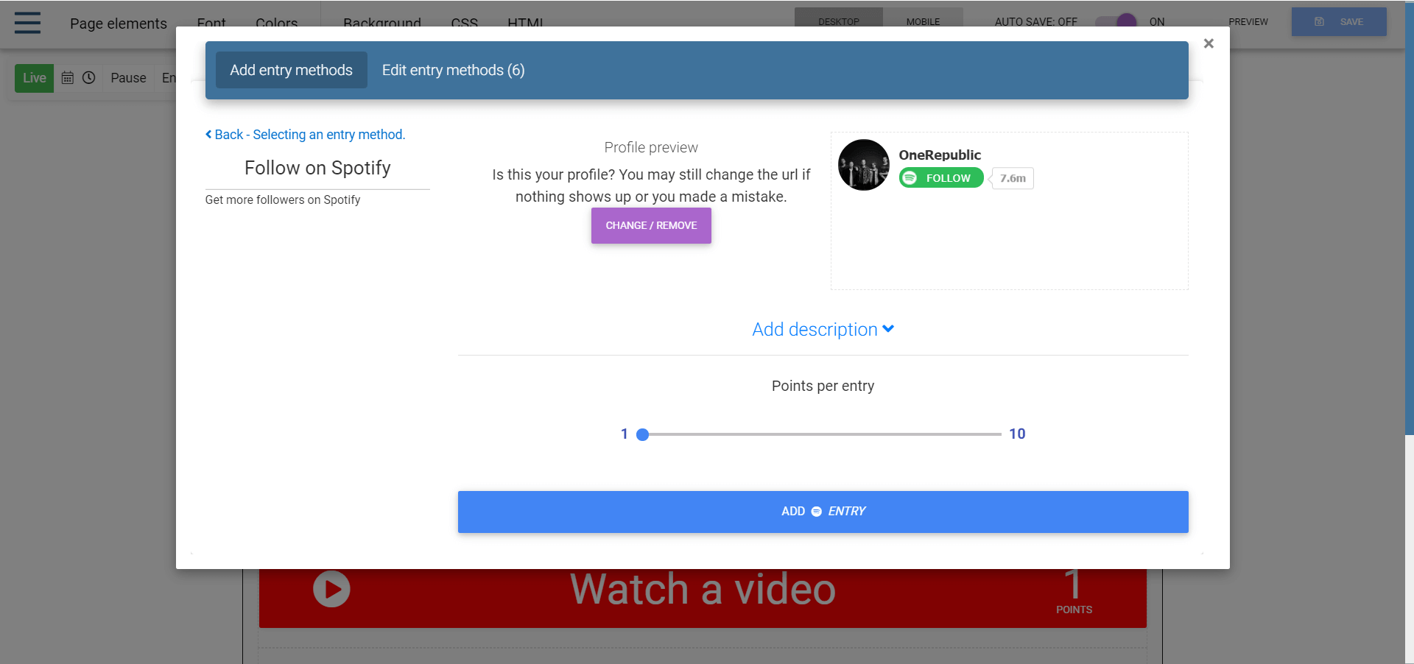1414x664 pixels.
Task: Open the Page elements menu
Action: [x=119, y=23]
